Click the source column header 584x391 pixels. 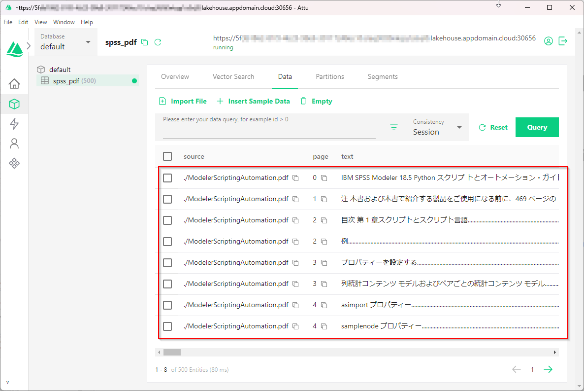(x=194, y=157)
